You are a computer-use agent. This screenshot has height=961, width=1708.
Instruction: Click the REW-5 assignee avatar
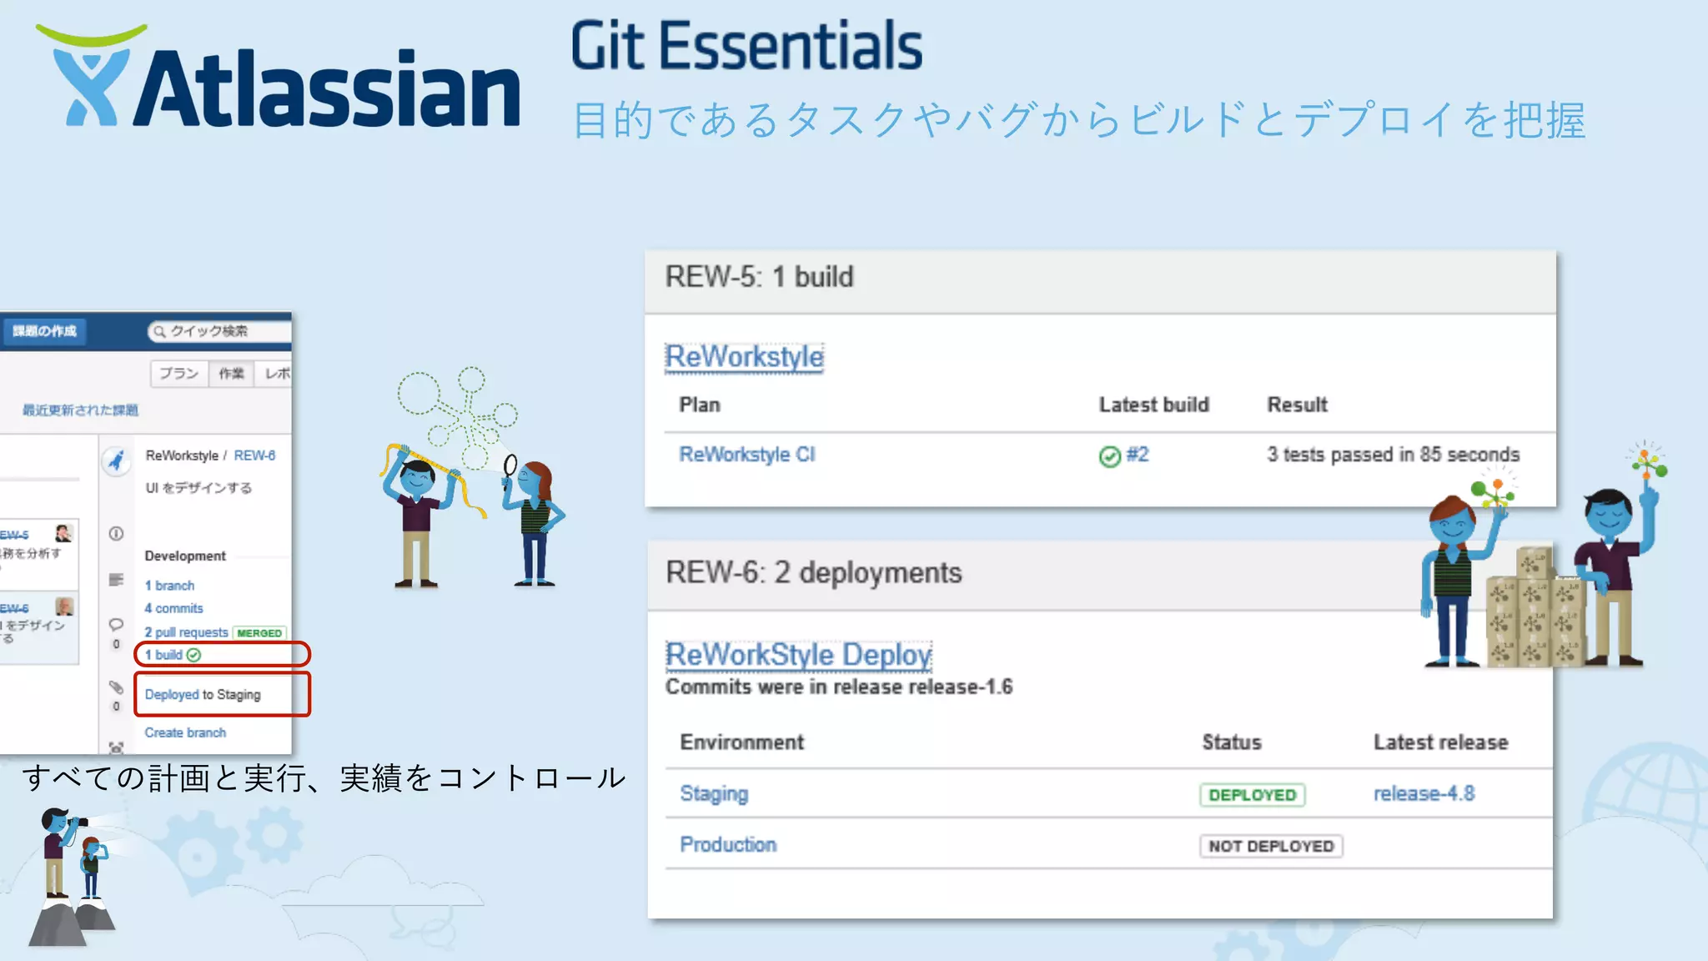pos(63,533)
